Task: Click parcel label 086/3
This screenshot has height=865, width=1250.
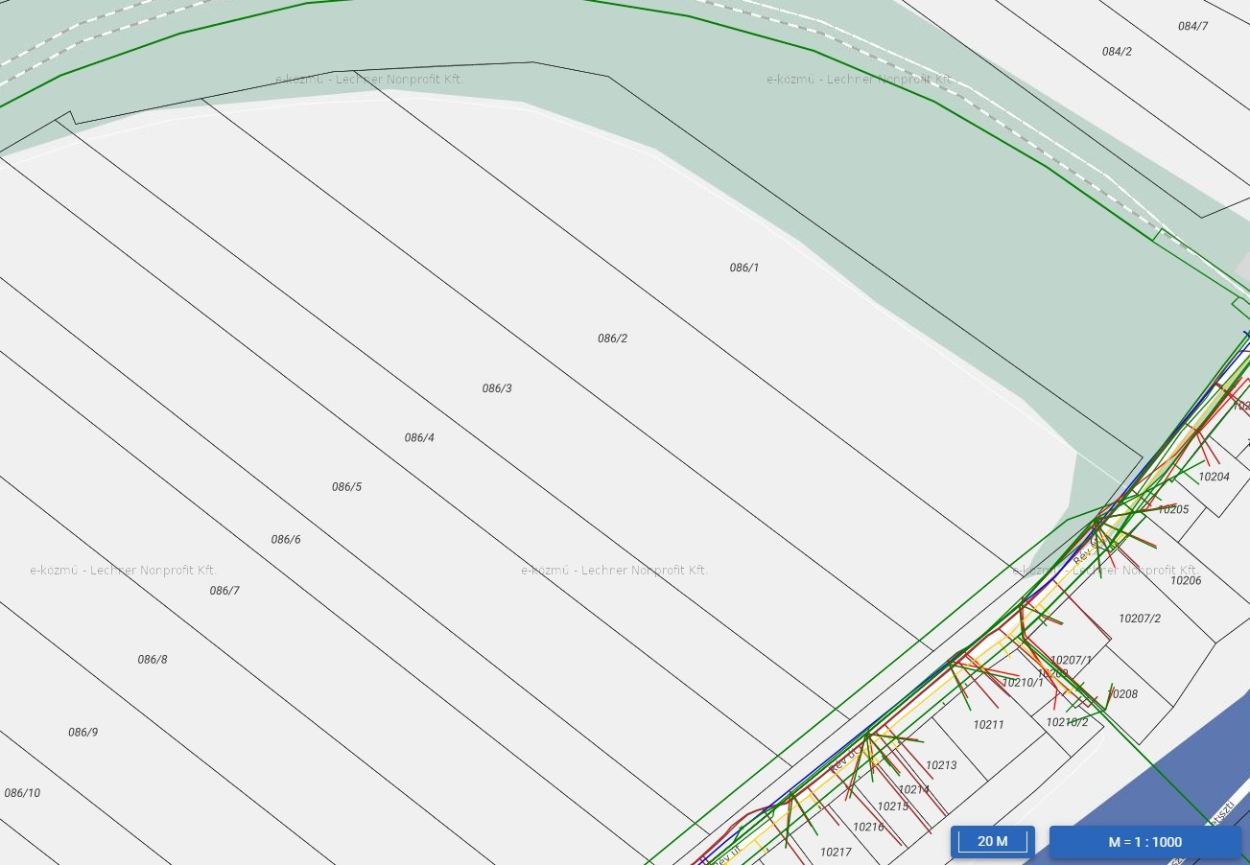Action: tap(497, 388)
